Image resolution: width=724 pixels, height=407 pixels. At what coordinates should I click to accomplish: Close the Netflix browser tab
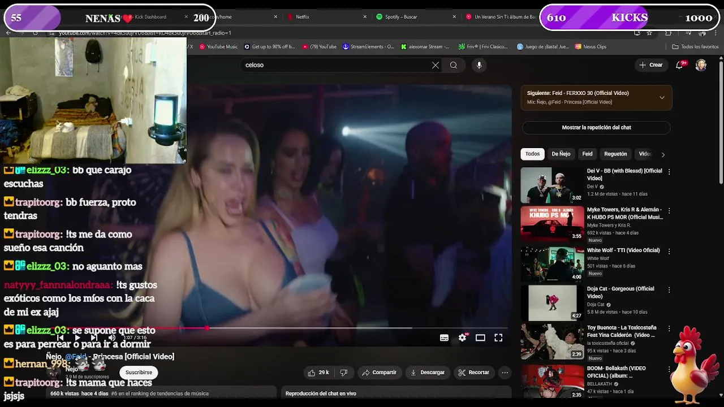point(364,17)
